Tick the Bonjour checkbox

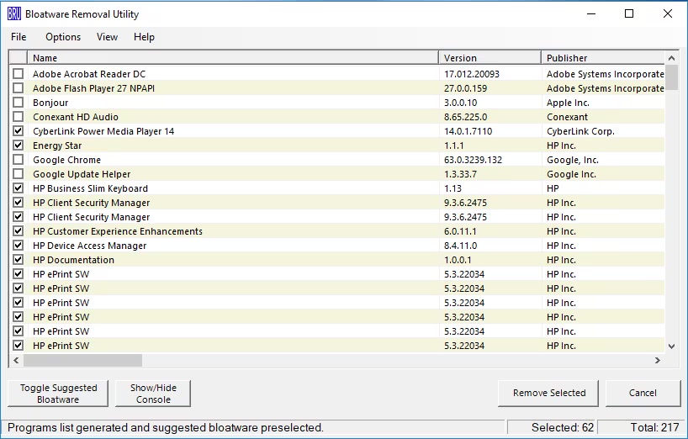pyautogui.click(x=19, y=103)
